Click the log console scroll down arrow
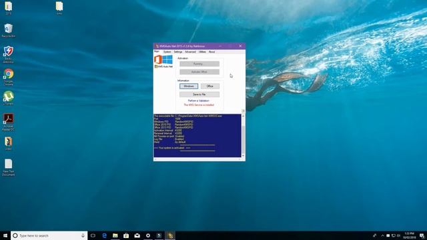Screen dimensions: 427x240 [x=243, y=155]
